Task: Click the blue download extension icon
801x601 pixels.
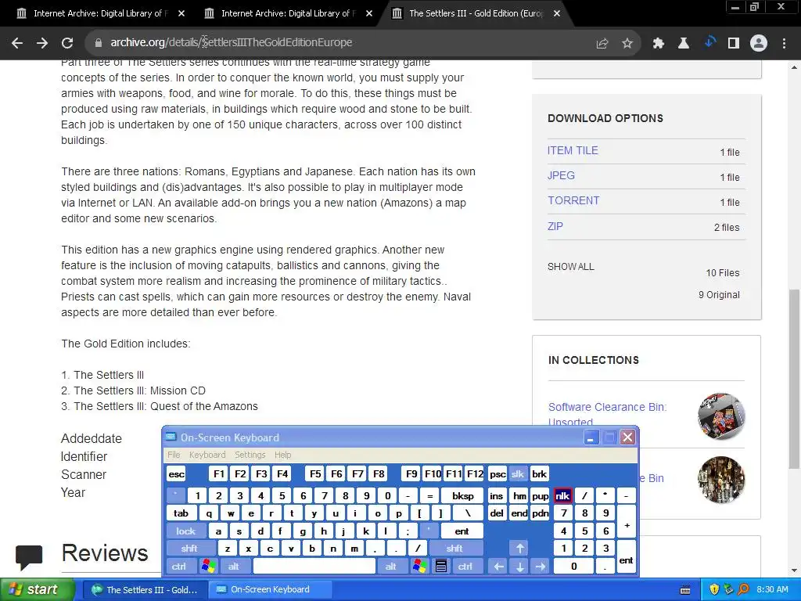Action: tap(709, 42)
